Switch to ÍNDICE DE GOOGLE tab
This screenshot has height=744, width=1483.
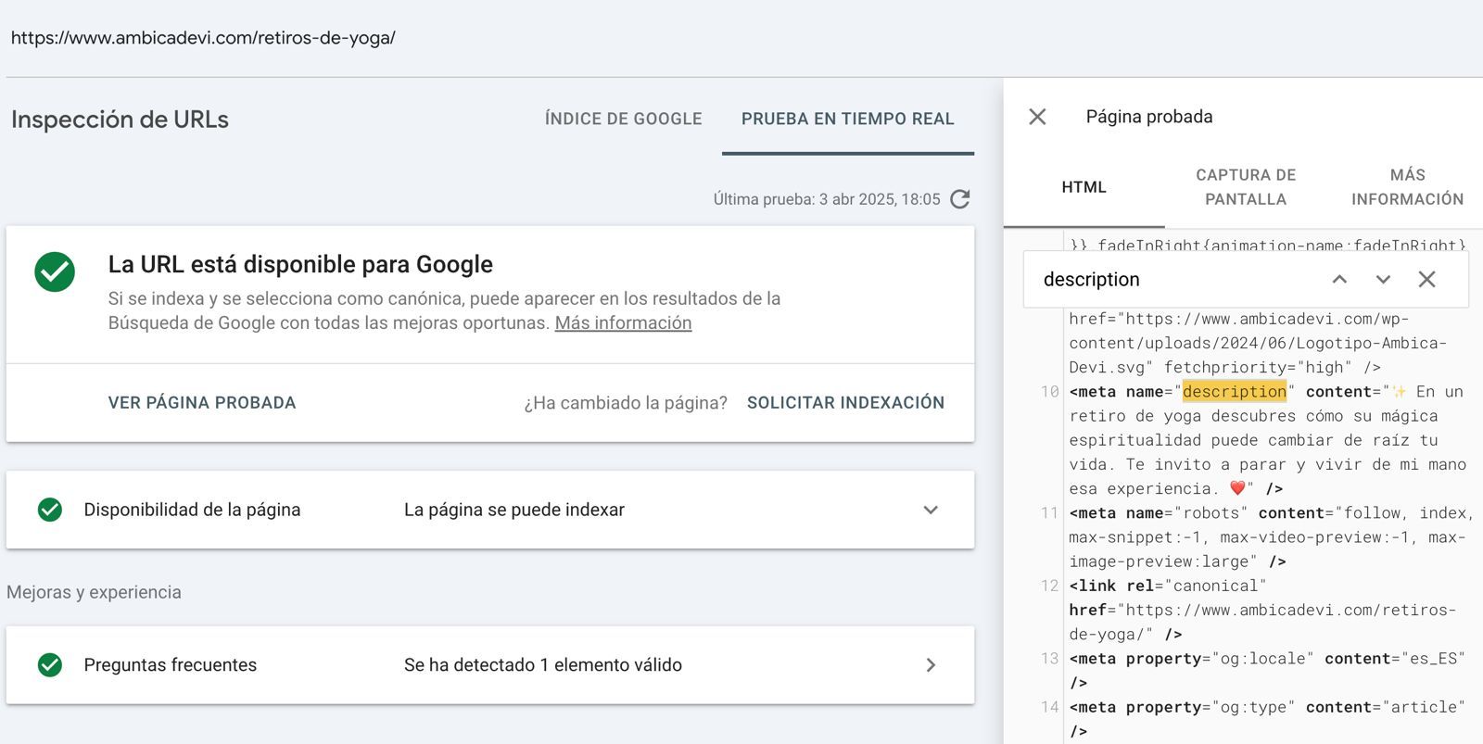[623, 119]
